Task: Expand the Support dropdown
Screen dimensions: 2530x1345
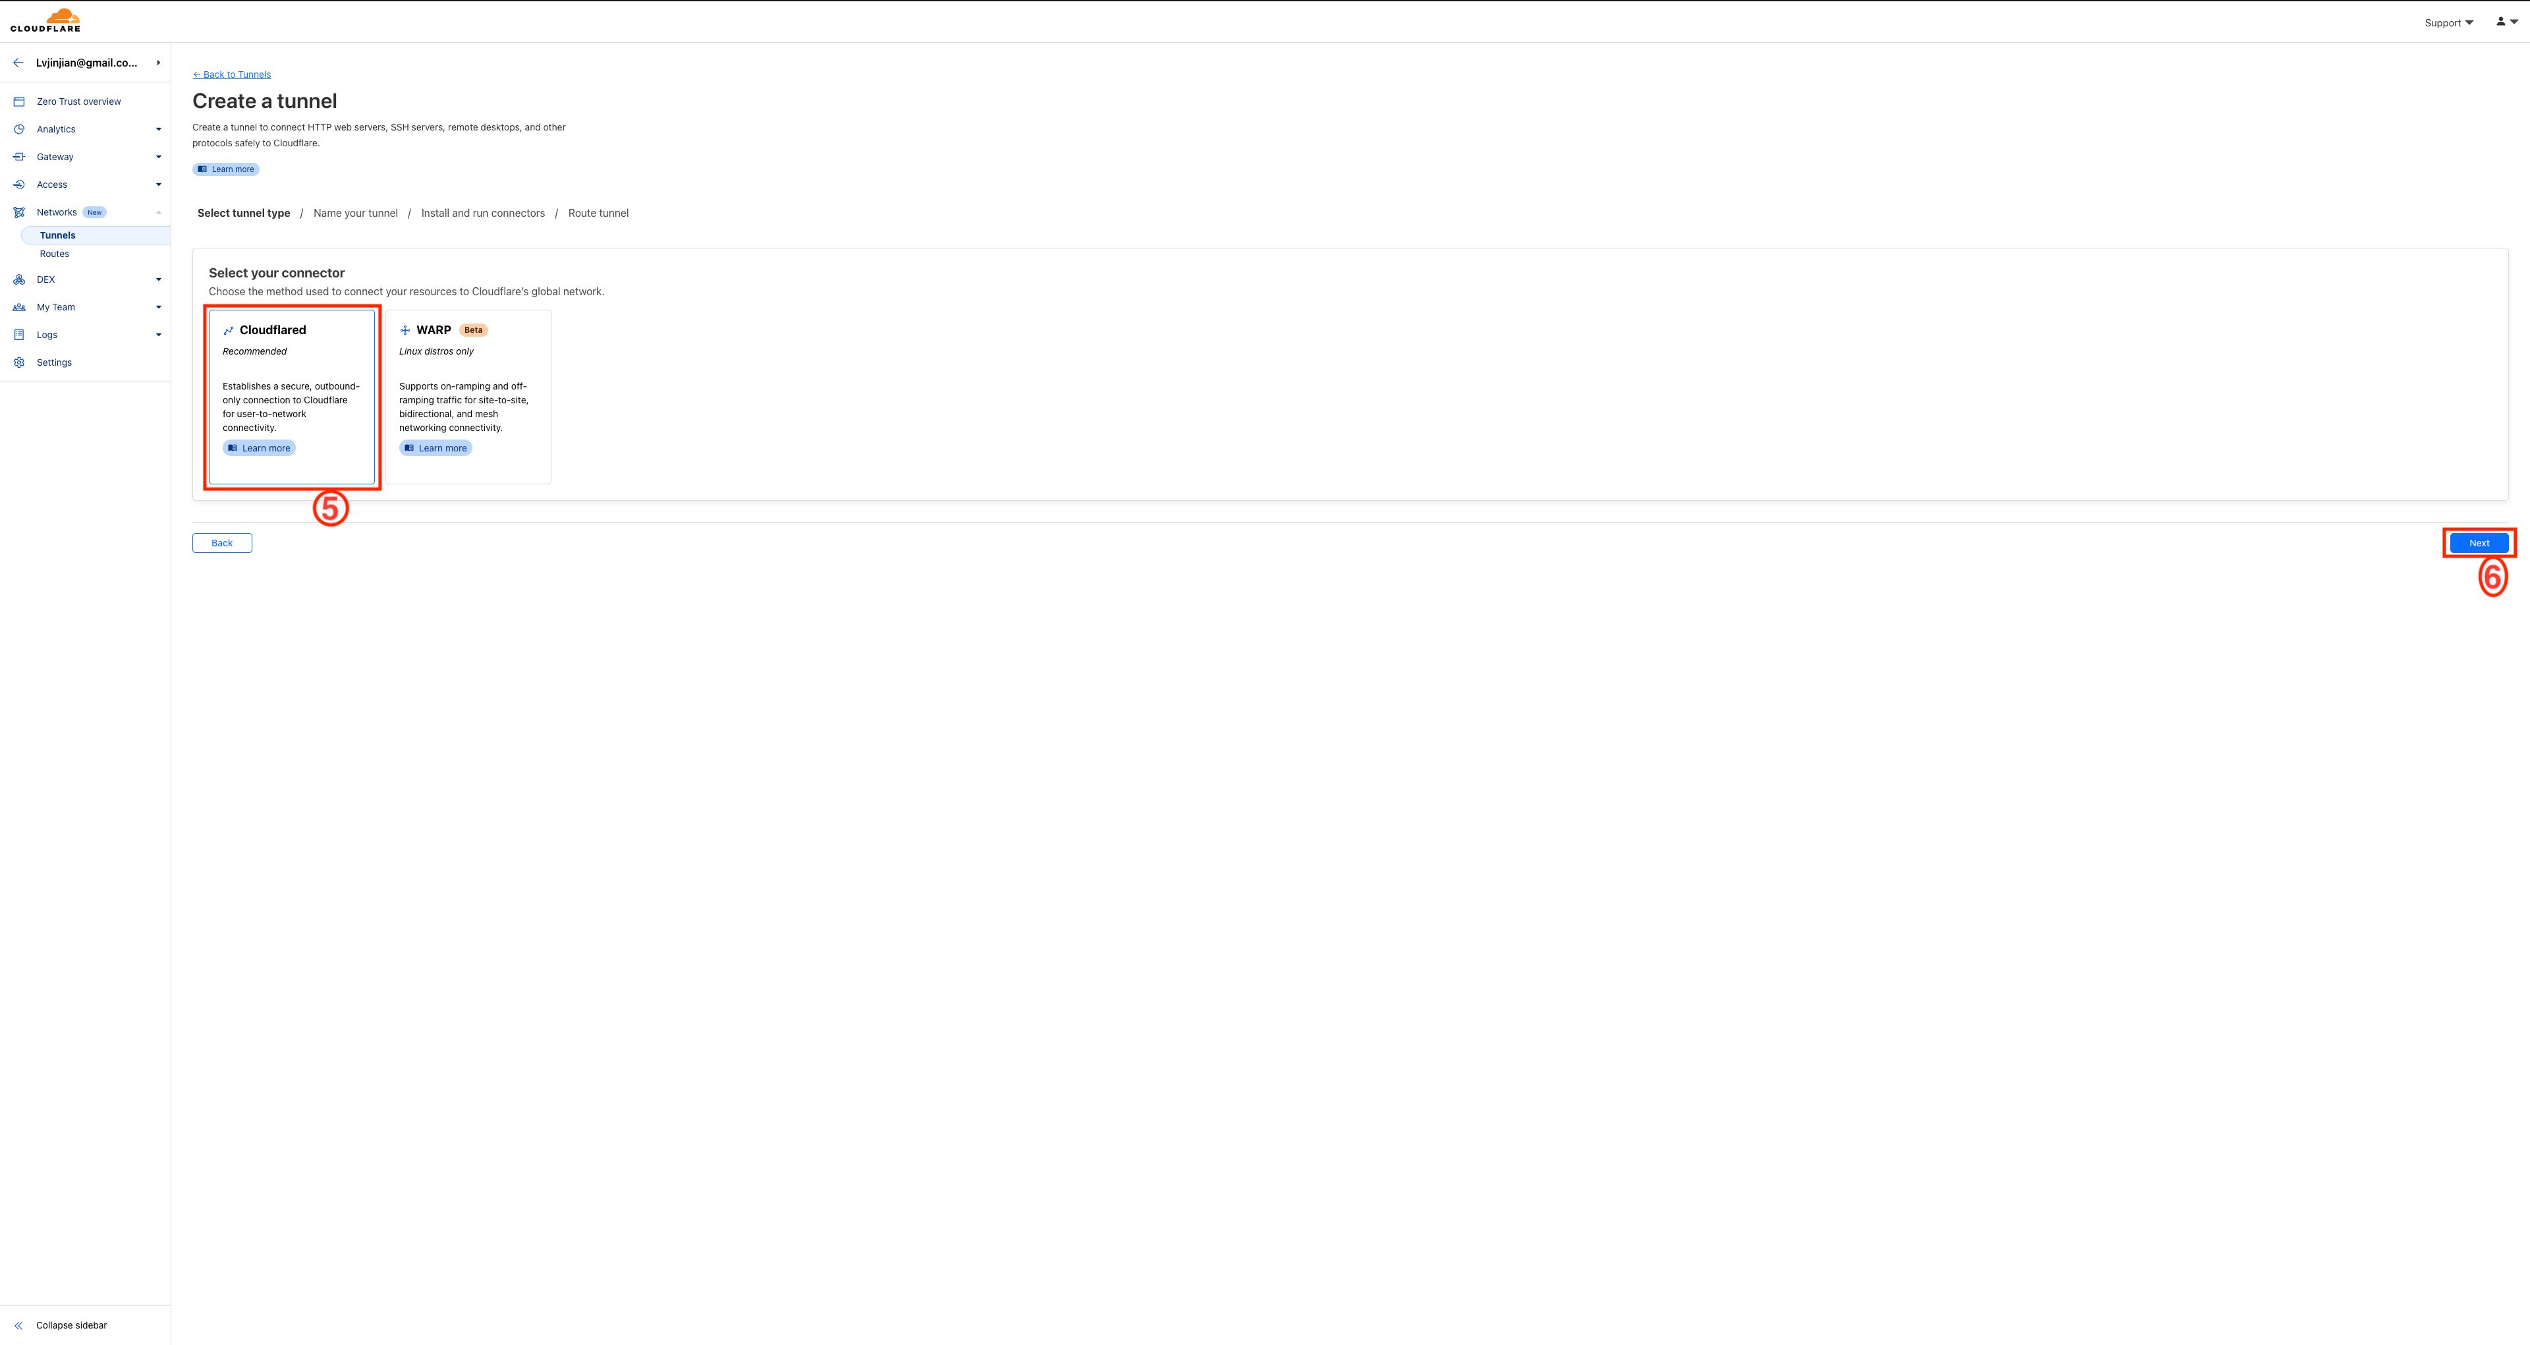Action: pos(2448,22)
